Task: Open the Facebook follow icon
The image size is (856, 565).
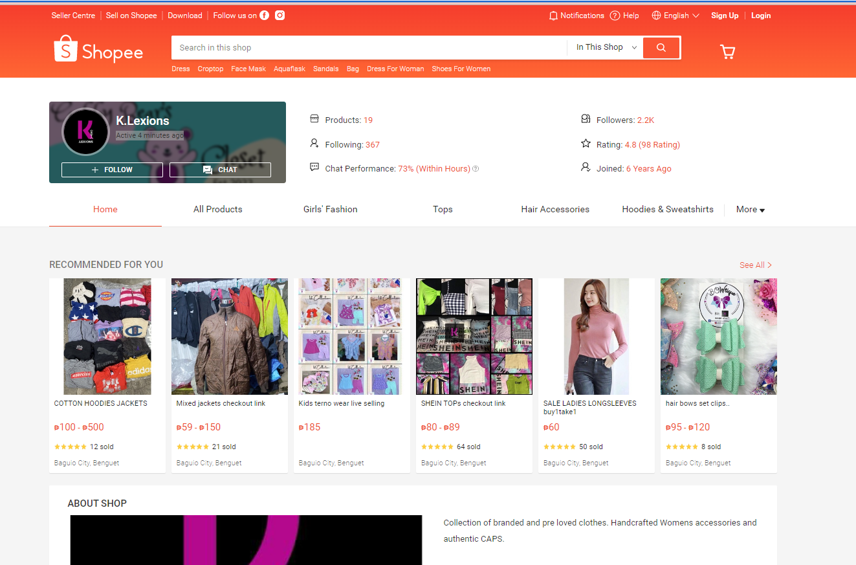Action: [265, 16]
